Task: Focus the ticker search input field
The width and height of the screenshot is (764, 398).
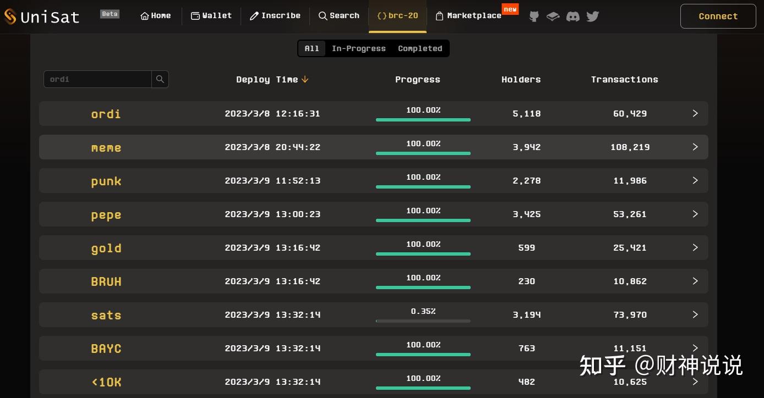Action: click(x=97, y=79)
